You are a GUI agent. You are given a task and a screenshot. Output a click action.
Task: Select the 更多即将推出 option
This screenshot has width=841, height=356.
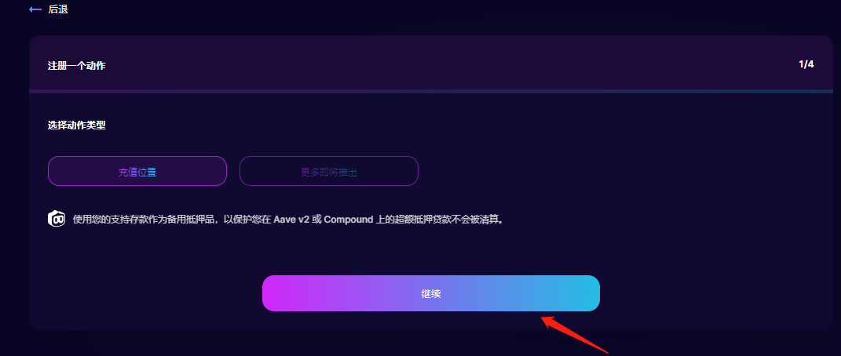[329, 171]
